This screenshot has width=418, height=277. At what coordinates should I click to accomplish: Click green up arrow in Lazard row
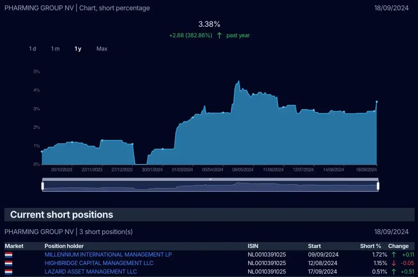(394, 272)
